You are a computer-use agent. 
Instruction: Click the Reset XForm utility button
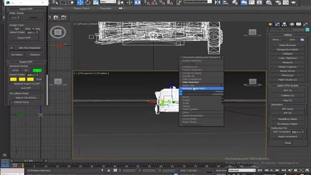coord(288,71)
